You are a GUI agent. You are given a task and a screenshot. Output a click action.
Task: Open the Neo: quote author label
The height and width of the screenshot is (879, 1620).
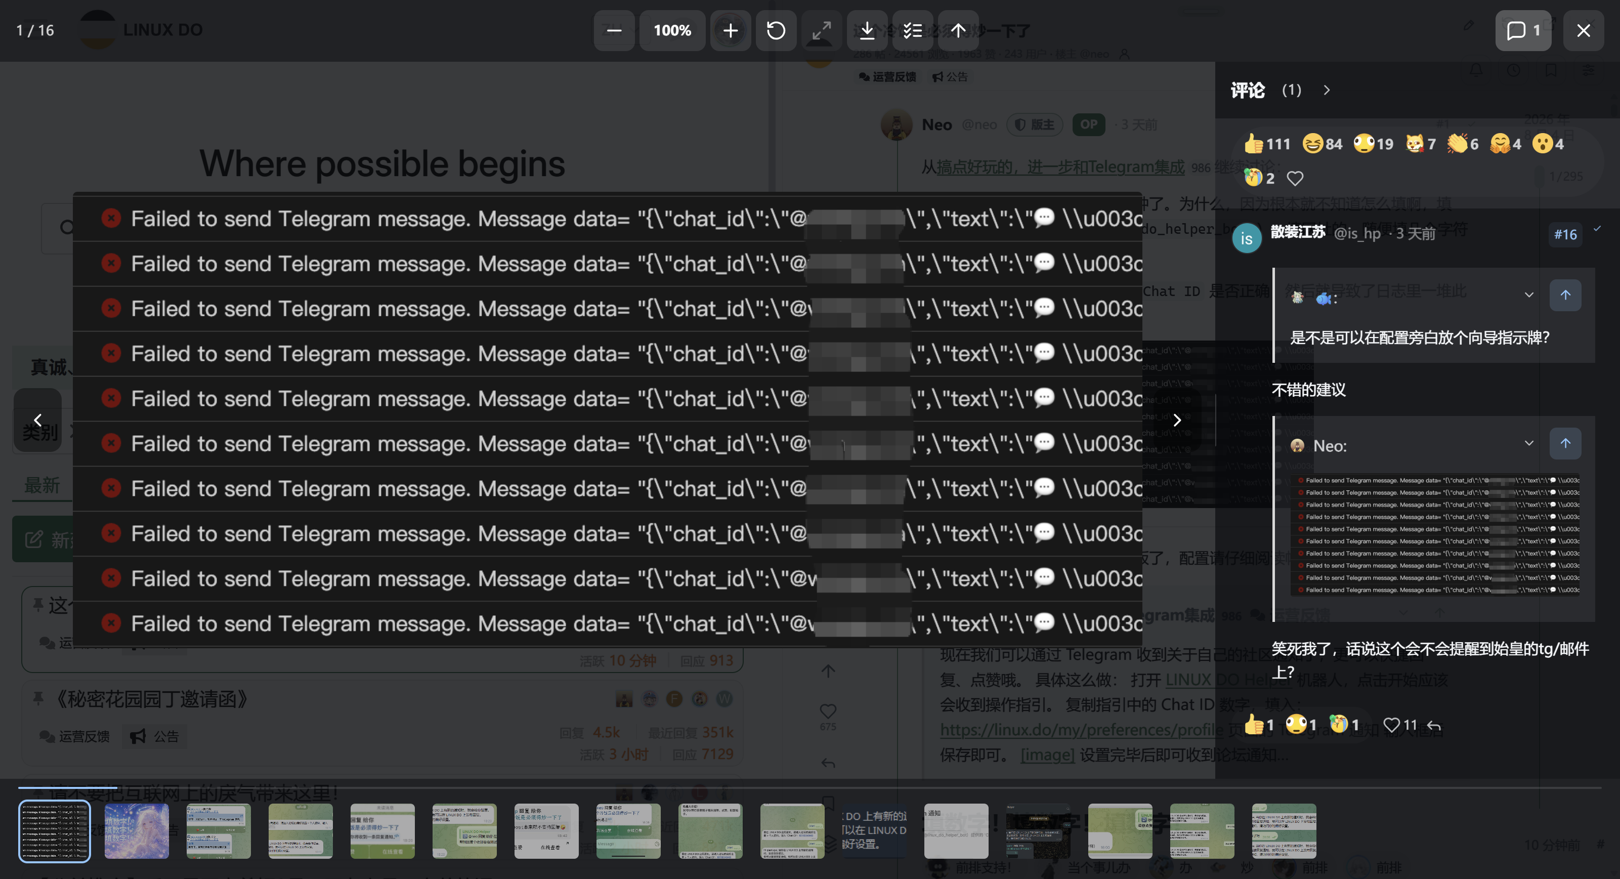1330,446
